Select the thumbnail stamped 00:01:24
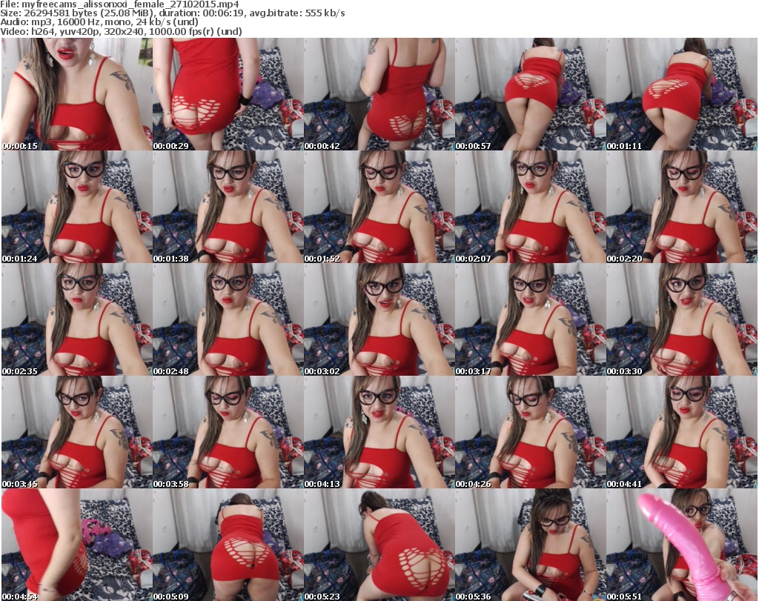 [77, 207]
